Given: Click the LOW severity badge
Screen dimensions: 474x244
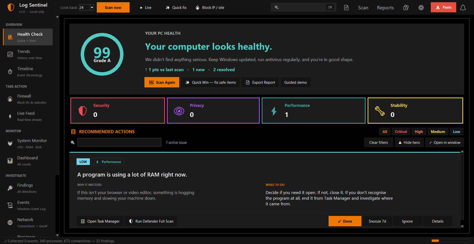Looking at the screenshot, I should point(83,162).
